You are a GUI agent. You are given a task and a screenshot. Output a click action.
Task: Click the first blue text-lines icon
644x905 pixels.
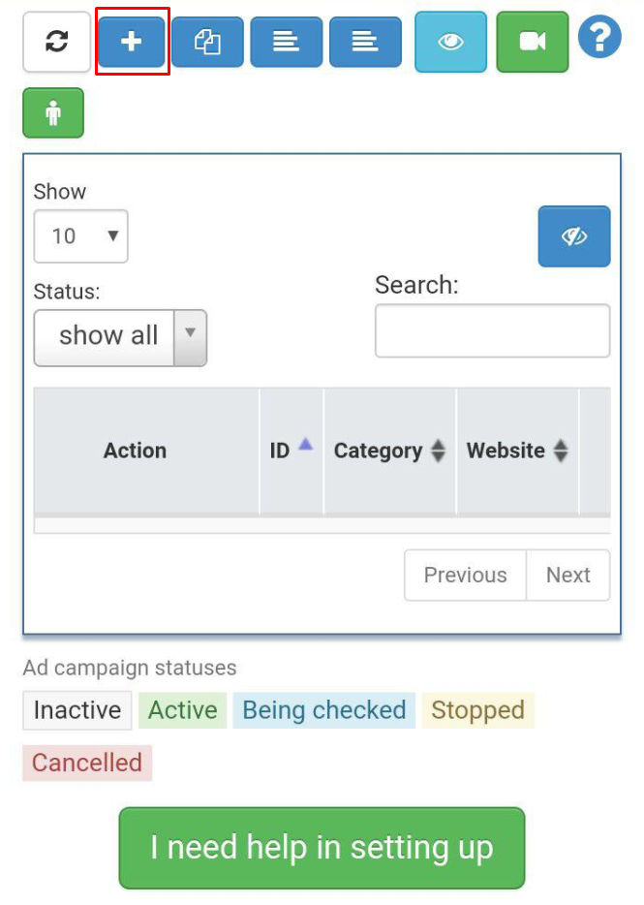click(287, 42)
